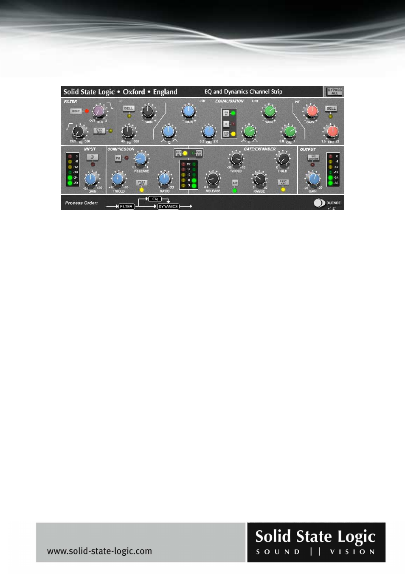Click the HMF frequency KHz knob

tap(290, 131)
